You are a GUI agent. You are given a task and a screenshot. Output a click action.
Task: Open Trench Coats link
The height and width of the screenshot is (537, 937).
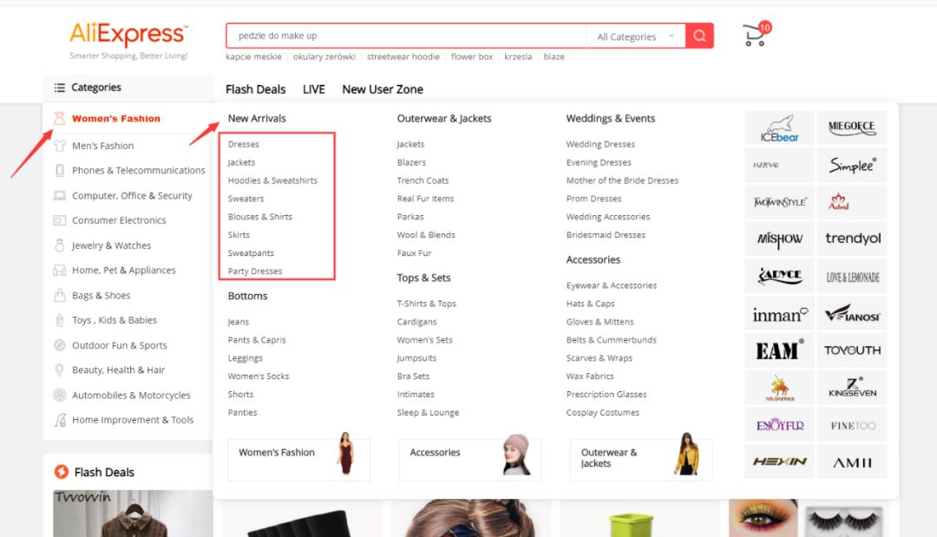(423, 180)
